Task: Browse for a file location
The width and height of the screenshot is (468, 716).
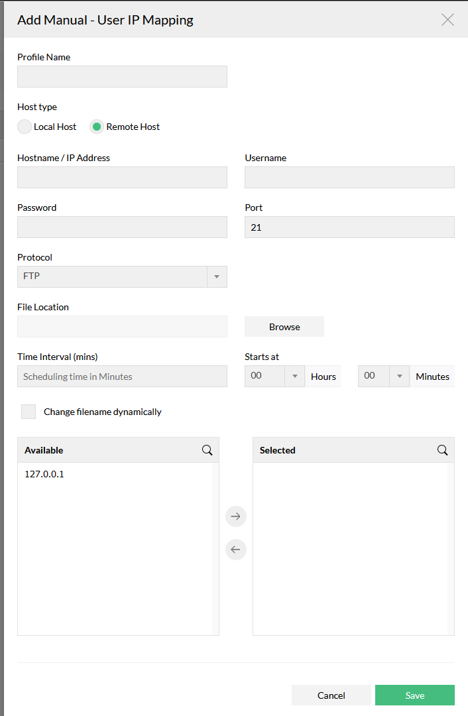Action: coord(284,326)
